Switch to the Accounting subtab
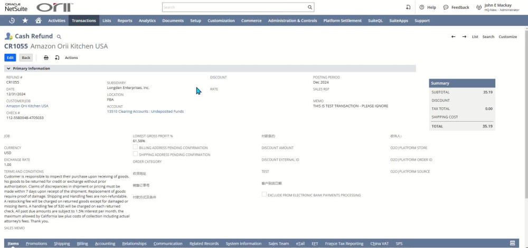This screenshot has width=528, height=248. [x=105, y=244]
